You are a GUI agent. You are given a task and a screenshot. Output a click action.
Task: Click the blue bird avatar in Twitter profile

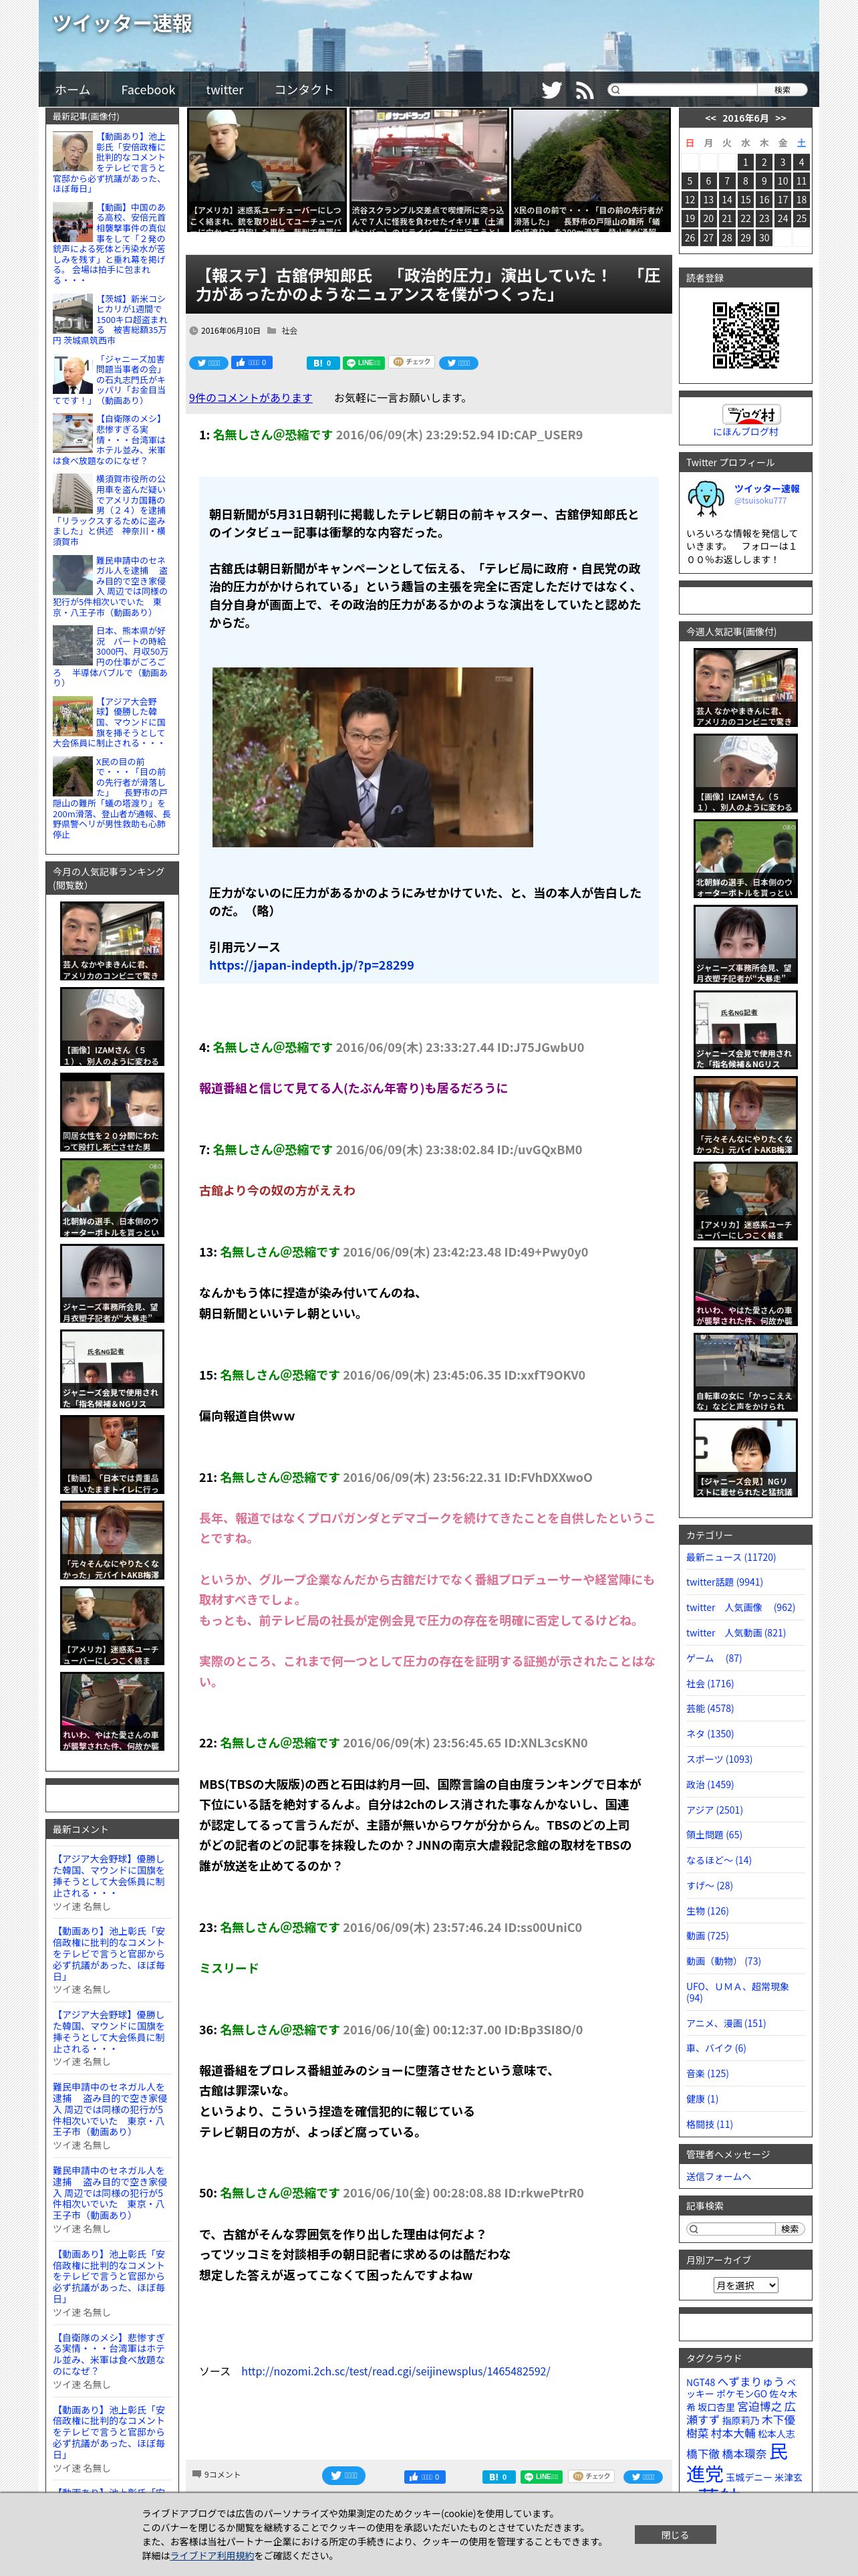coord(705,498)
